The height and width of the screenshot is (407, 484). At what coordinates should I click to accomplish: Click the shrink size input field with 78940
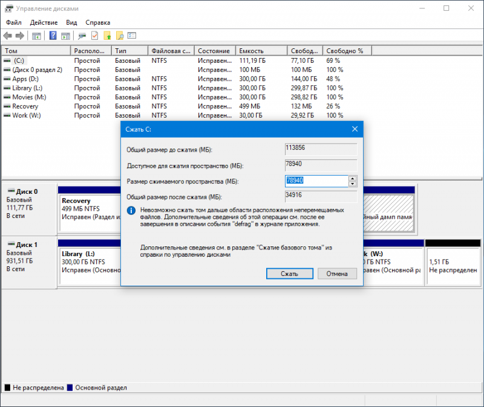click(x=316, y=181)
